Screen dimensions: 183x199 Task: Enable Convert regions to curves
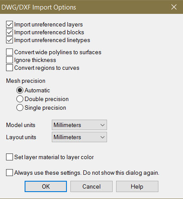9,68
